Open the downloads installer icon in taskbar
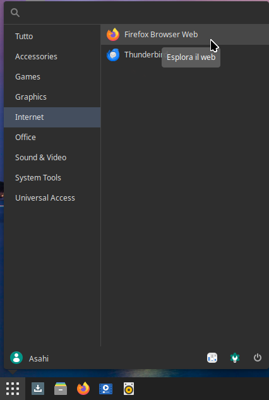The height and width of the screenshot is (400, 269). pos(38,389)
